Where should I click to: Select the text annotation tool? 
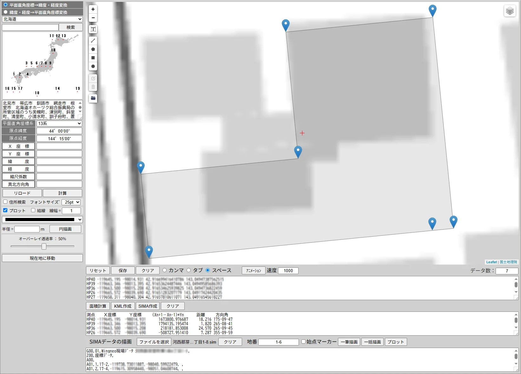pyautogui.click(x=93, y=30)
